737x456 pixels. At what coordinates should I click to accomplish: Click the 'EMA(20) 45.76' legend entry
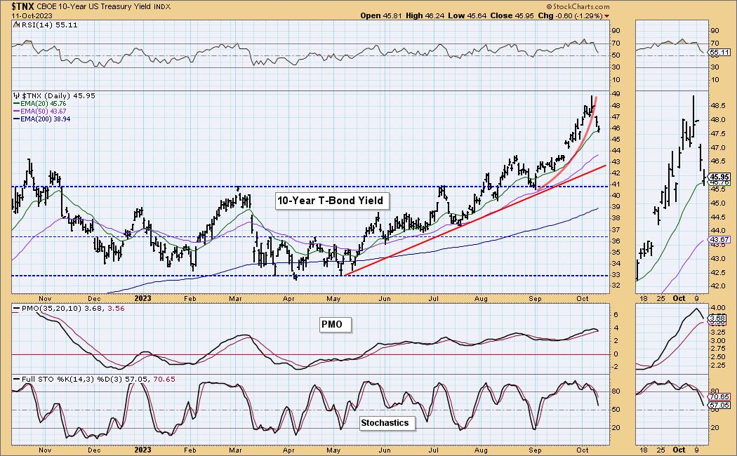point(44,104)
